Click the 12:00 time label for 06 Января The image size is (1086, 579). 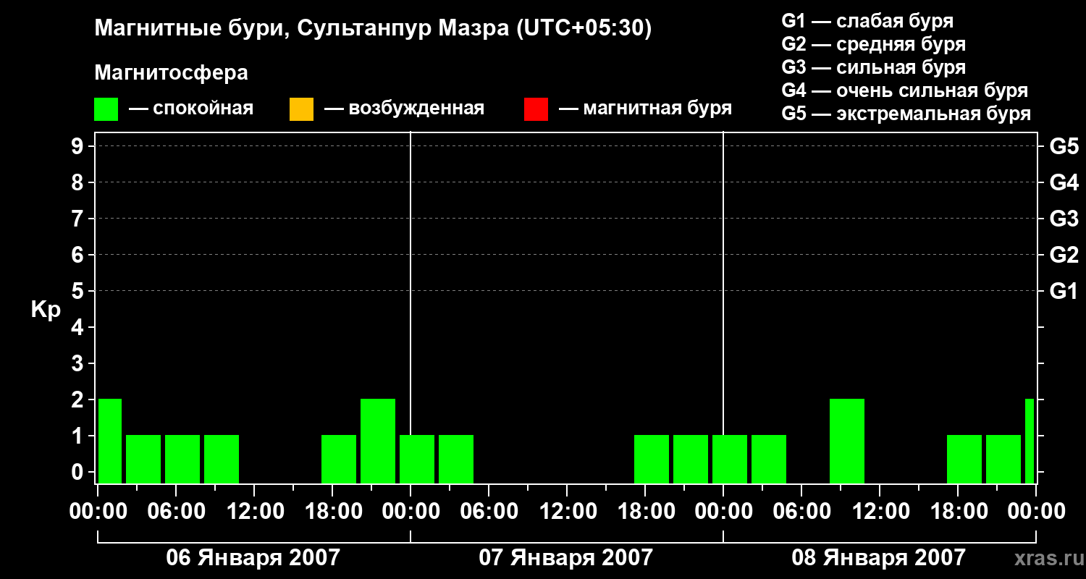coord(254,512)
